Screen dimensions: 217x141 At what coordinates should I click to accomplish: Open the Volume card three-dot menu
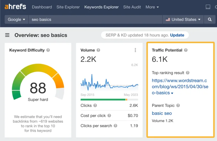tap(135, 50)
